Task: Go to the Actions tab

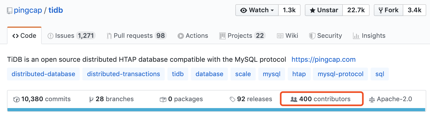Action: coord(193,36)
